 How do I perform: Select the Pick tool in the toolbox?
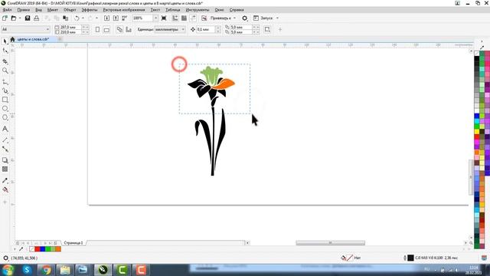[5, 41]
